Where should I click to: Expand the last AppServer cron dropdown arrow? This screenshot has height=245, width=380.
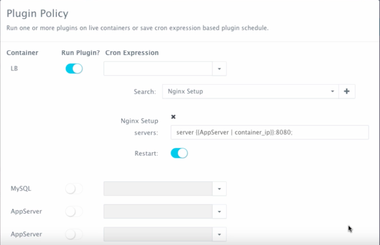(x=219, y=234)
